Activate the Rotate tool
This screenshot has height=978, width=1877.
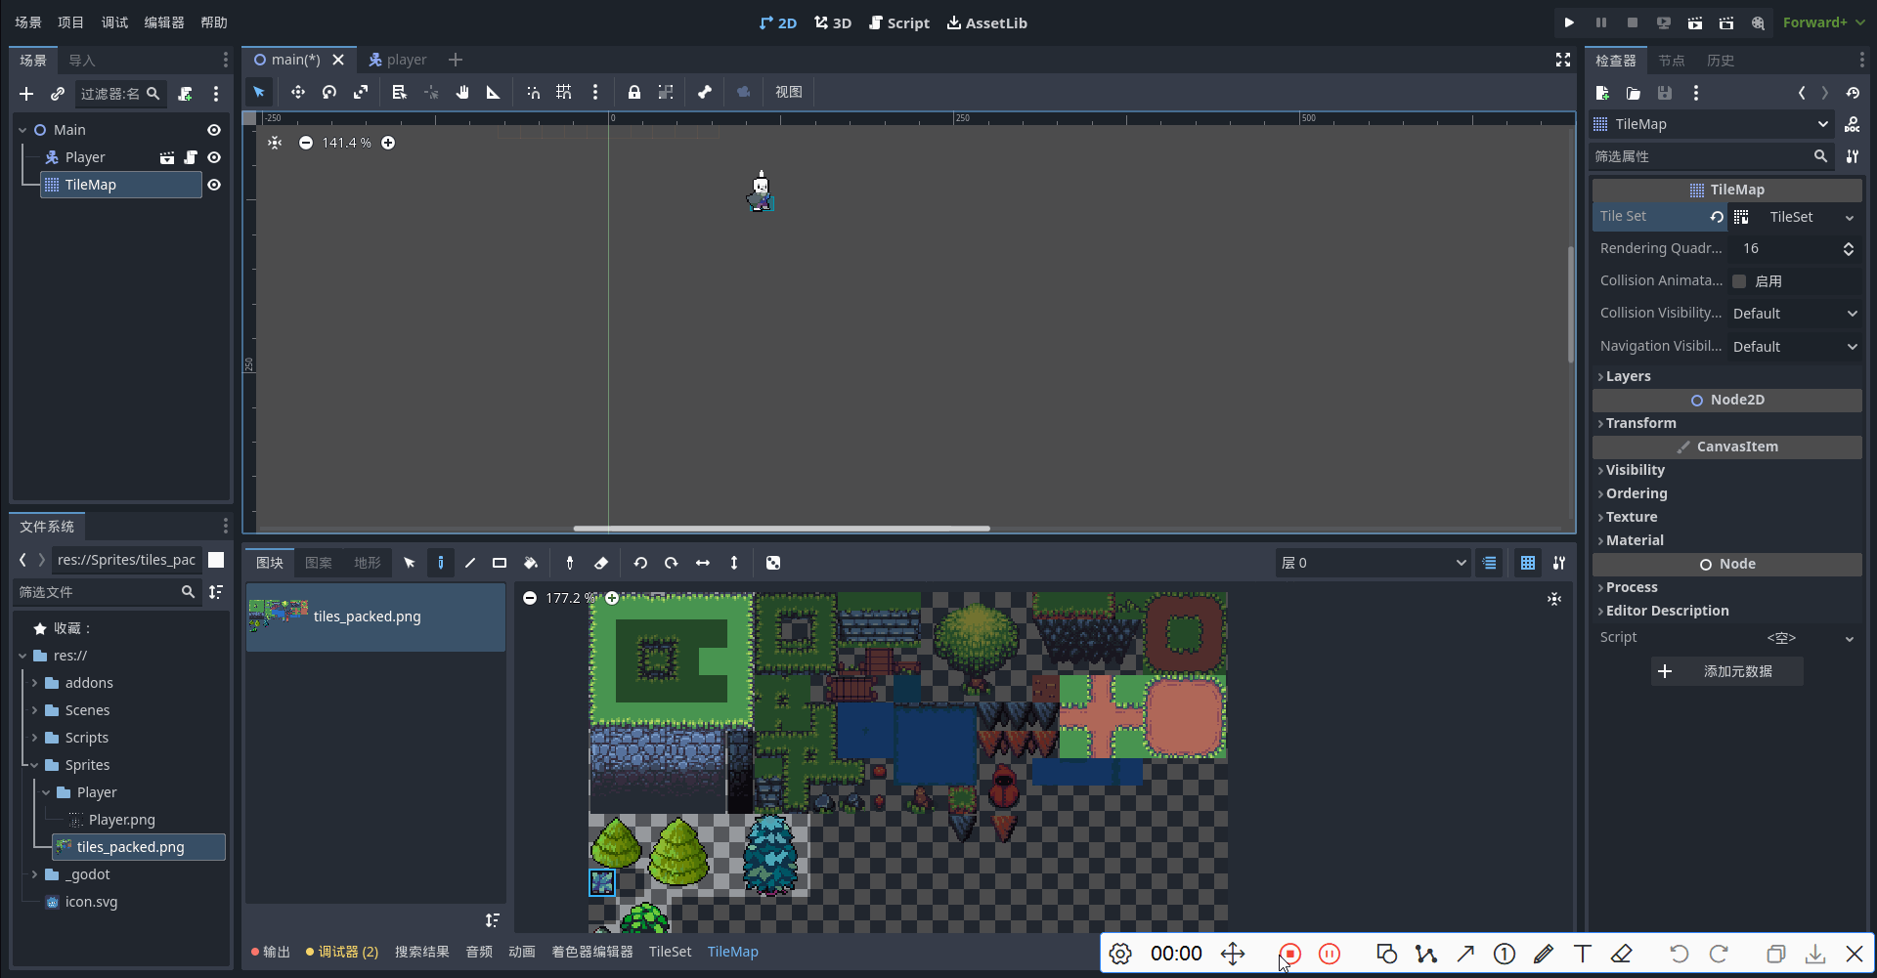tap(329, 92)
